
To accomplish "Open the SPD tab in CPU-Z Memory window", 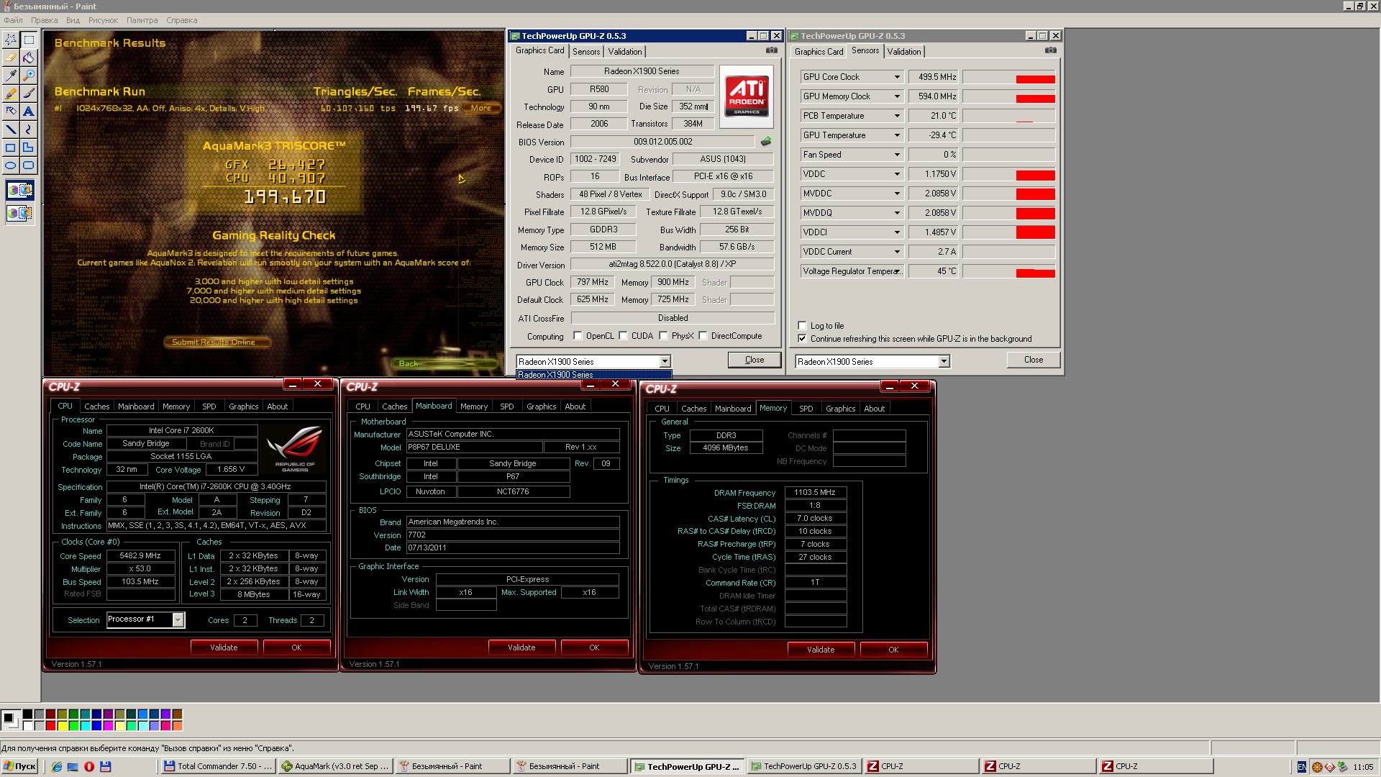I will click(x=806, y=409).
